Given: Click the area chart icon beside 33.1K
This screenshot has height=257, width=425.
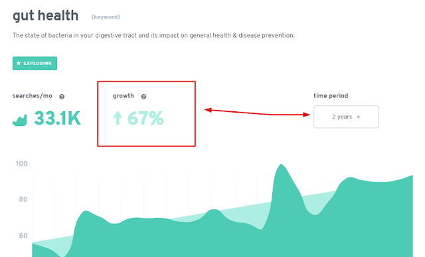Looking at the screenshot, I should coord(20,120).
